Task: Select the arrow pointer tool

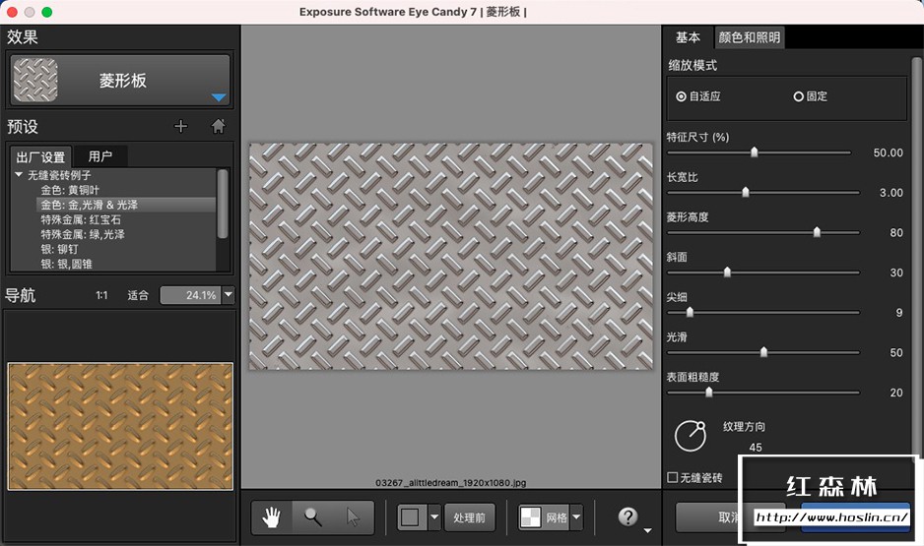Action: click(x=353, y=517)
